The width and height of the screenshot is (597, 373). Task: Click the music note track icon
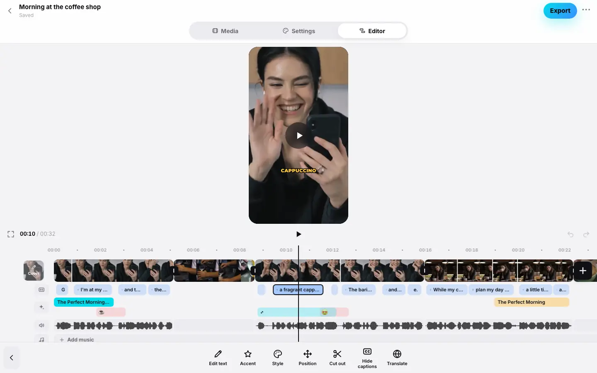41,340
